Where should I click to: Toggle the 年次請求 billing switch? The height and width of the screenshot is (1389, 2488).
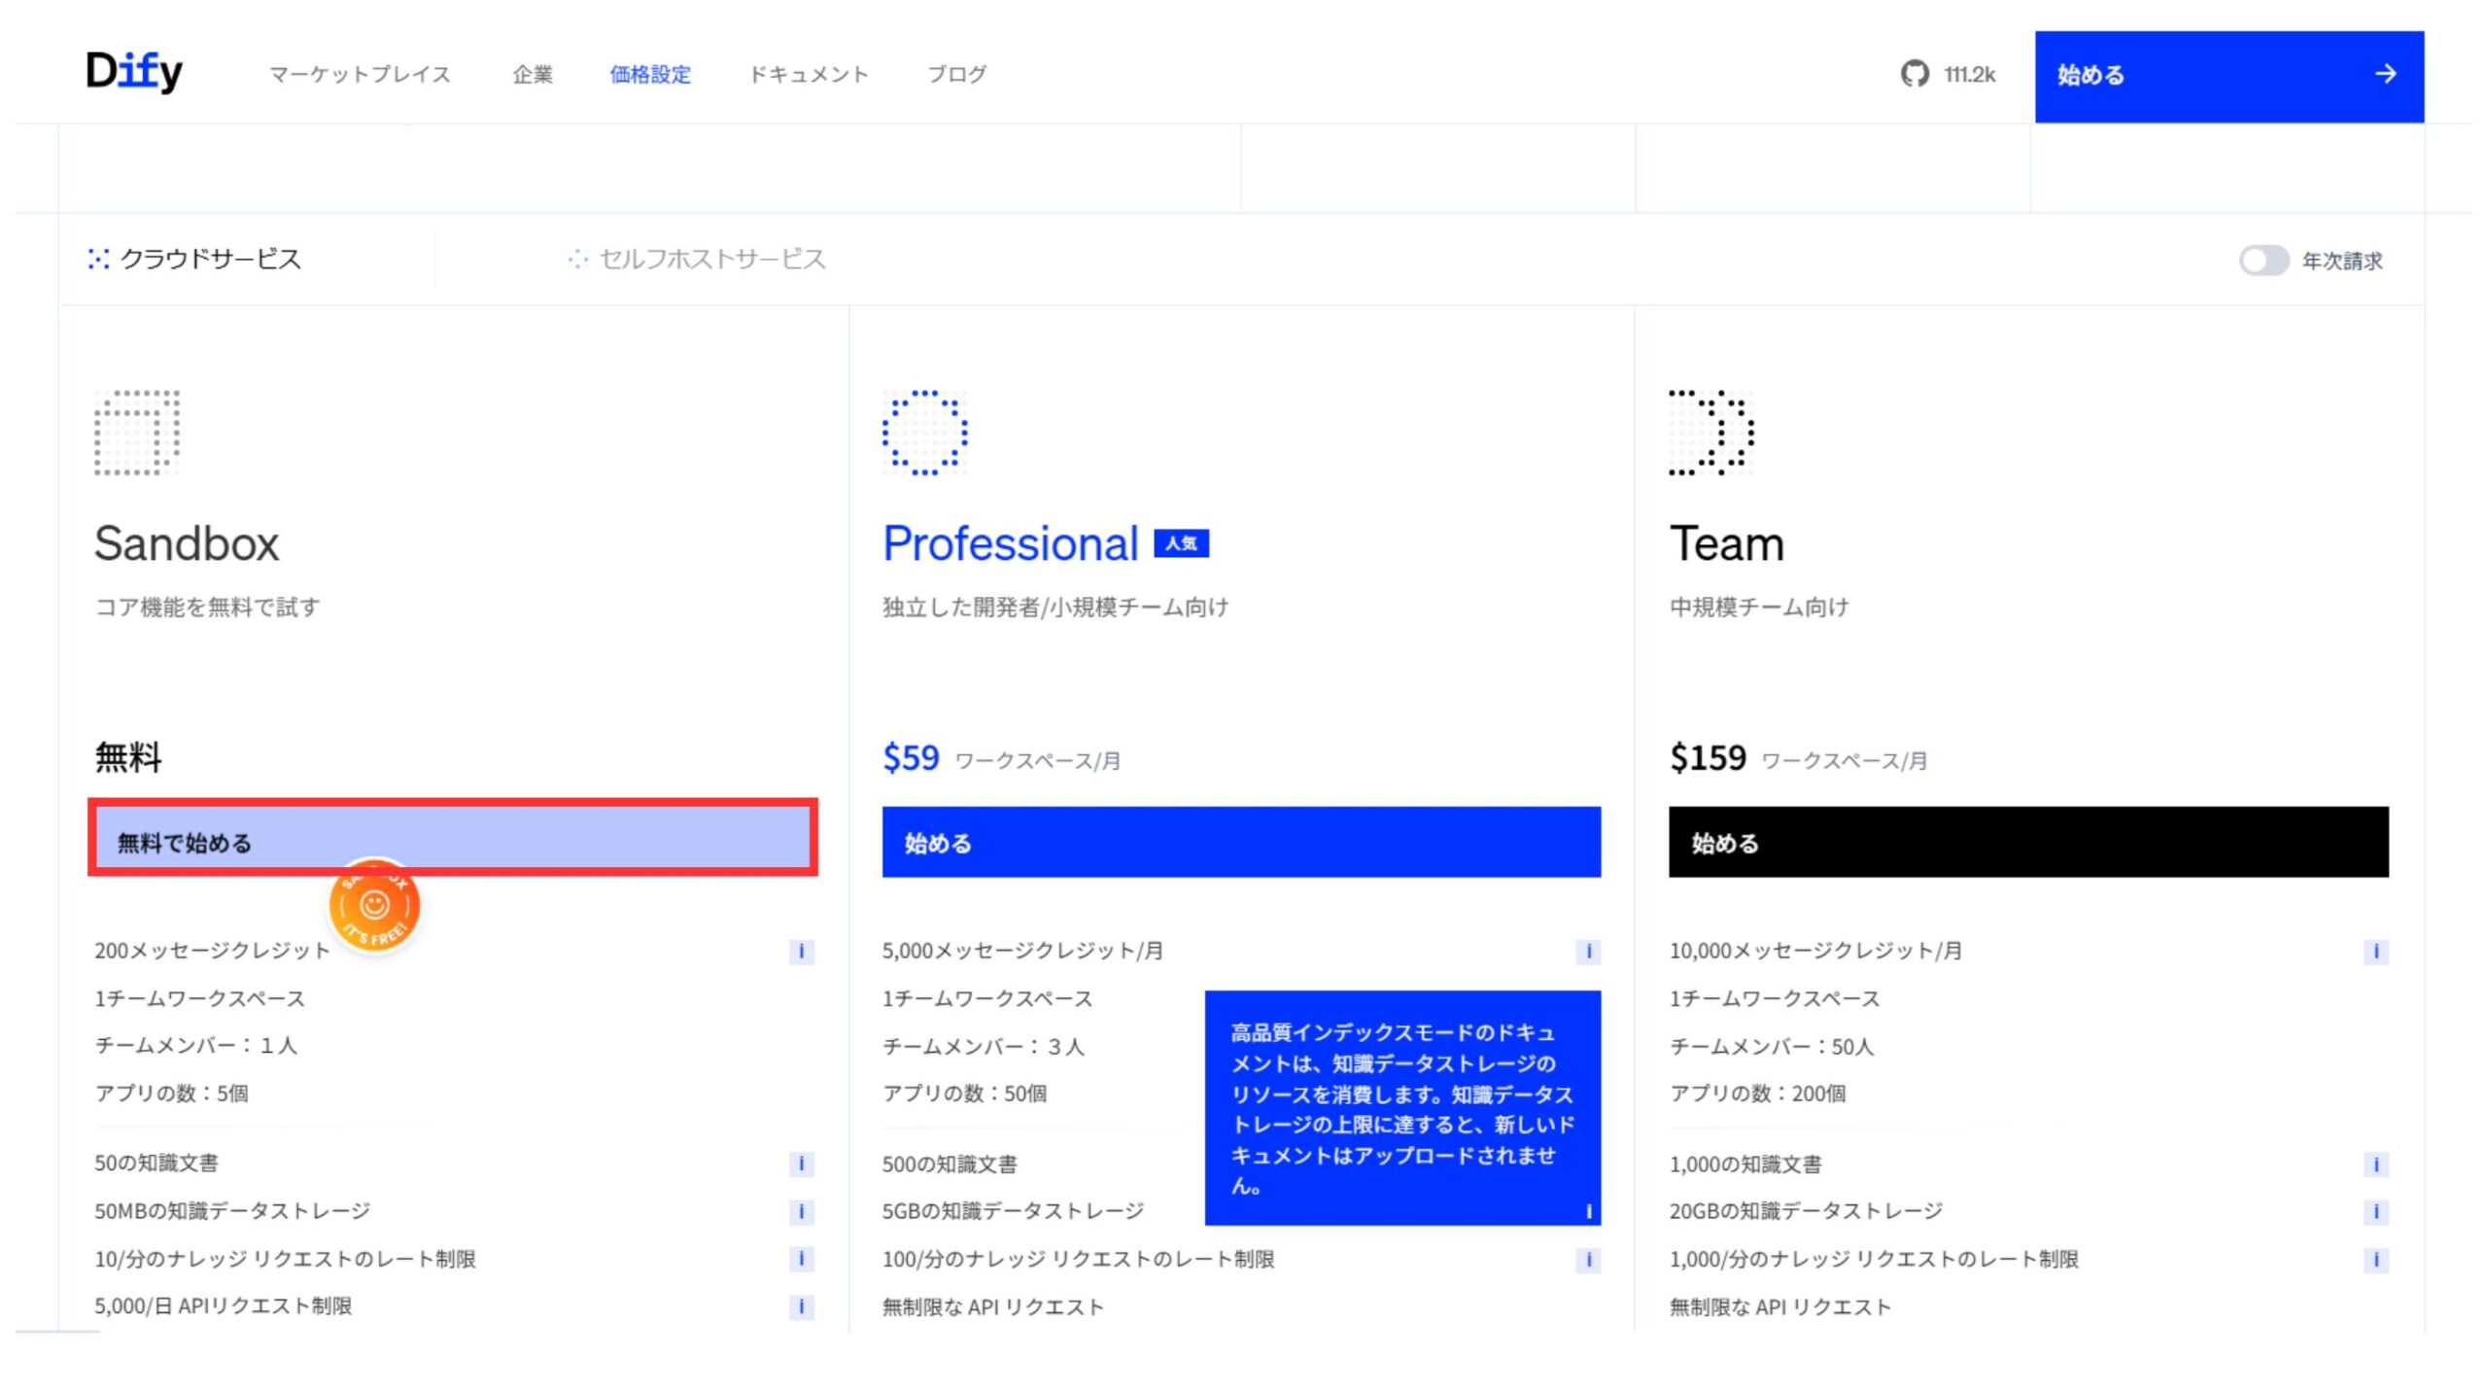coord(2263,260)
